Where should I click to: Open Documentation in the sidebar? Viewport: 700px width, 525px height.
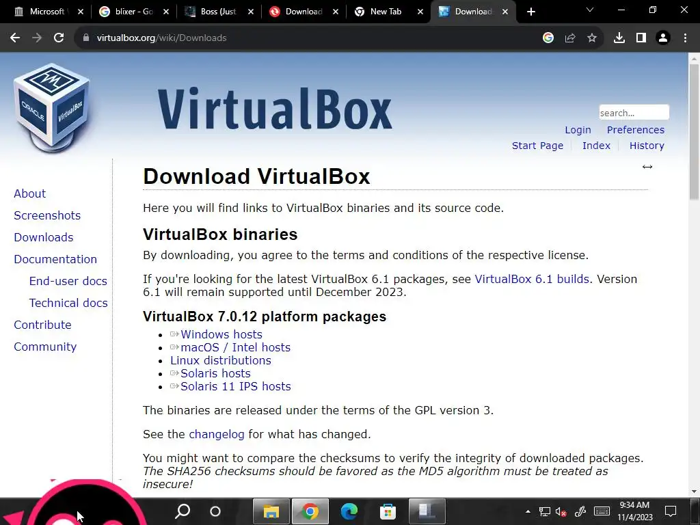(55, 259)
